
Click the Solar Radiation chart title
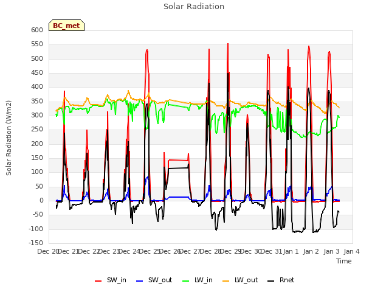coord(194,7)
